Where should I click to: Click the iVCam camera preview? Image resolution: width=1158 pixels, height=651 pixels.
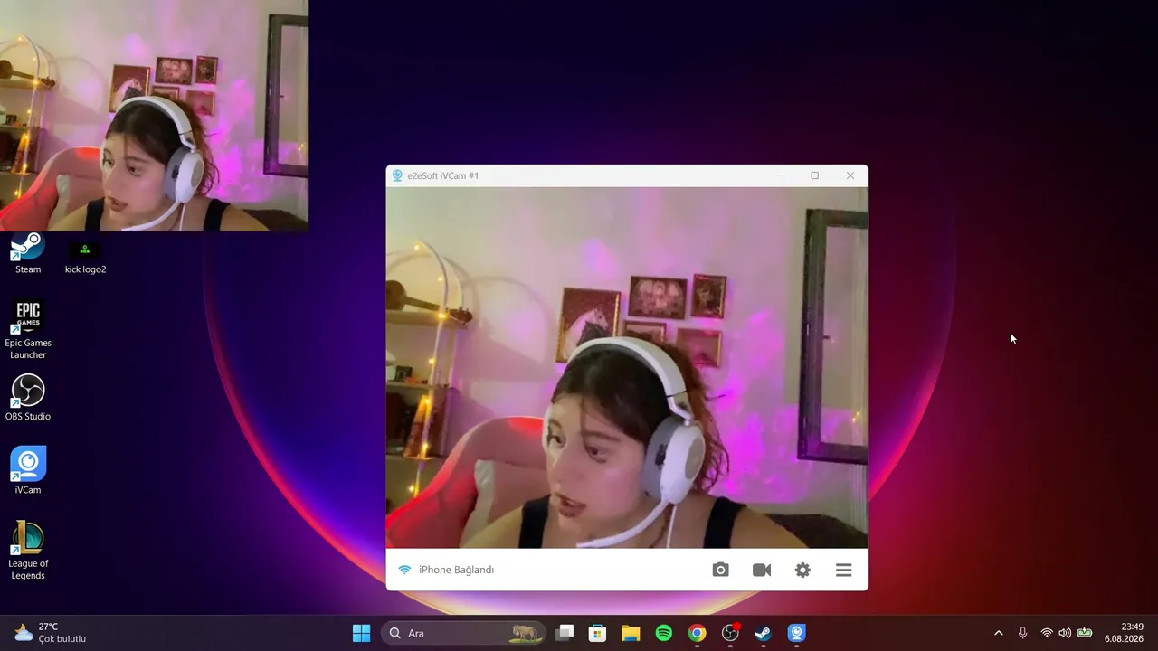point(627,368)
